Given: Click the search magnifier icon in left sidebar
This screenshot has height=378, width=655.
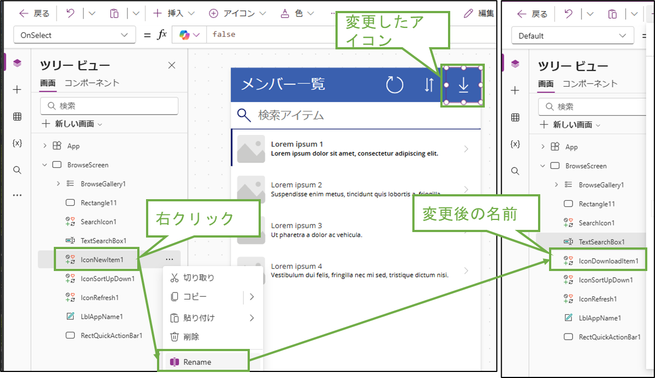Looking at the screenshot, I should tap(17, 170).
